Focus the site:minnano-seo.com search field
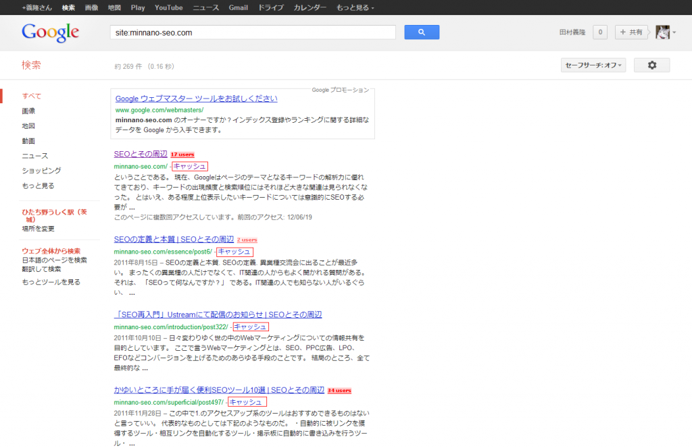The height and width of the screenshot is (448, 692). point(253,32)
